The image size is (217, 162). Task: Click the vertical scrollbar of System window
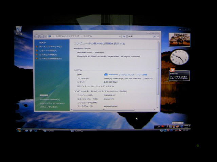pos(158,68)
